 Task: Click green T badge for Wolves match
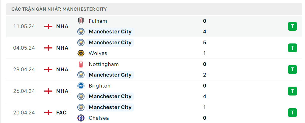click(x=292, y=48)
